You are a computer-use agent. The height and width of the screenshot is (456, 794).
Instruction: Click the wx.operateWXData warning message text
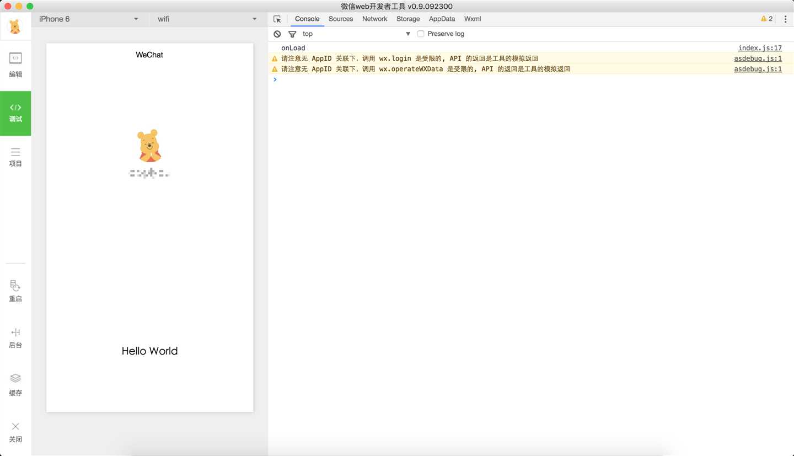[425, 69]
